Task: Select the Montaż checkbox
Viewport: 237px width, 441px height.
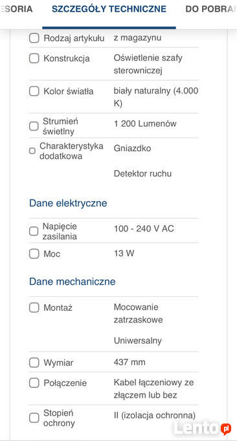Action: pos(34,307)
